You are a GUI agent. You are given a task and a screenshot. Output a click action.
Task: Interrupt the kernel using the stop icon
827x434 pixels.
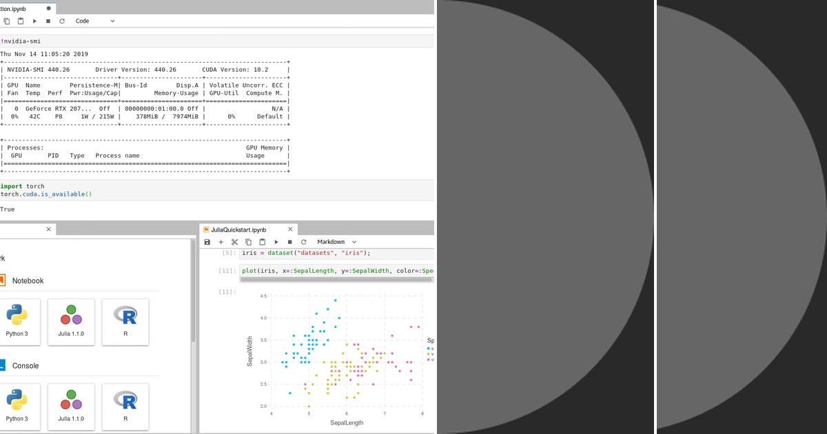tap(48, 21)
